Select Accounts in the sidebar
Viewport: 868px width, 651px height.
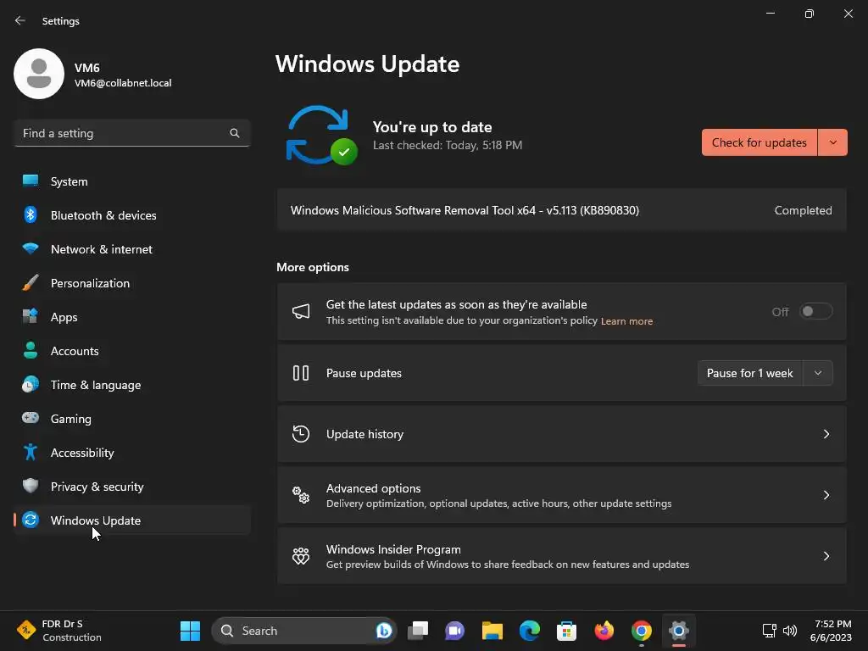point(132,350)
